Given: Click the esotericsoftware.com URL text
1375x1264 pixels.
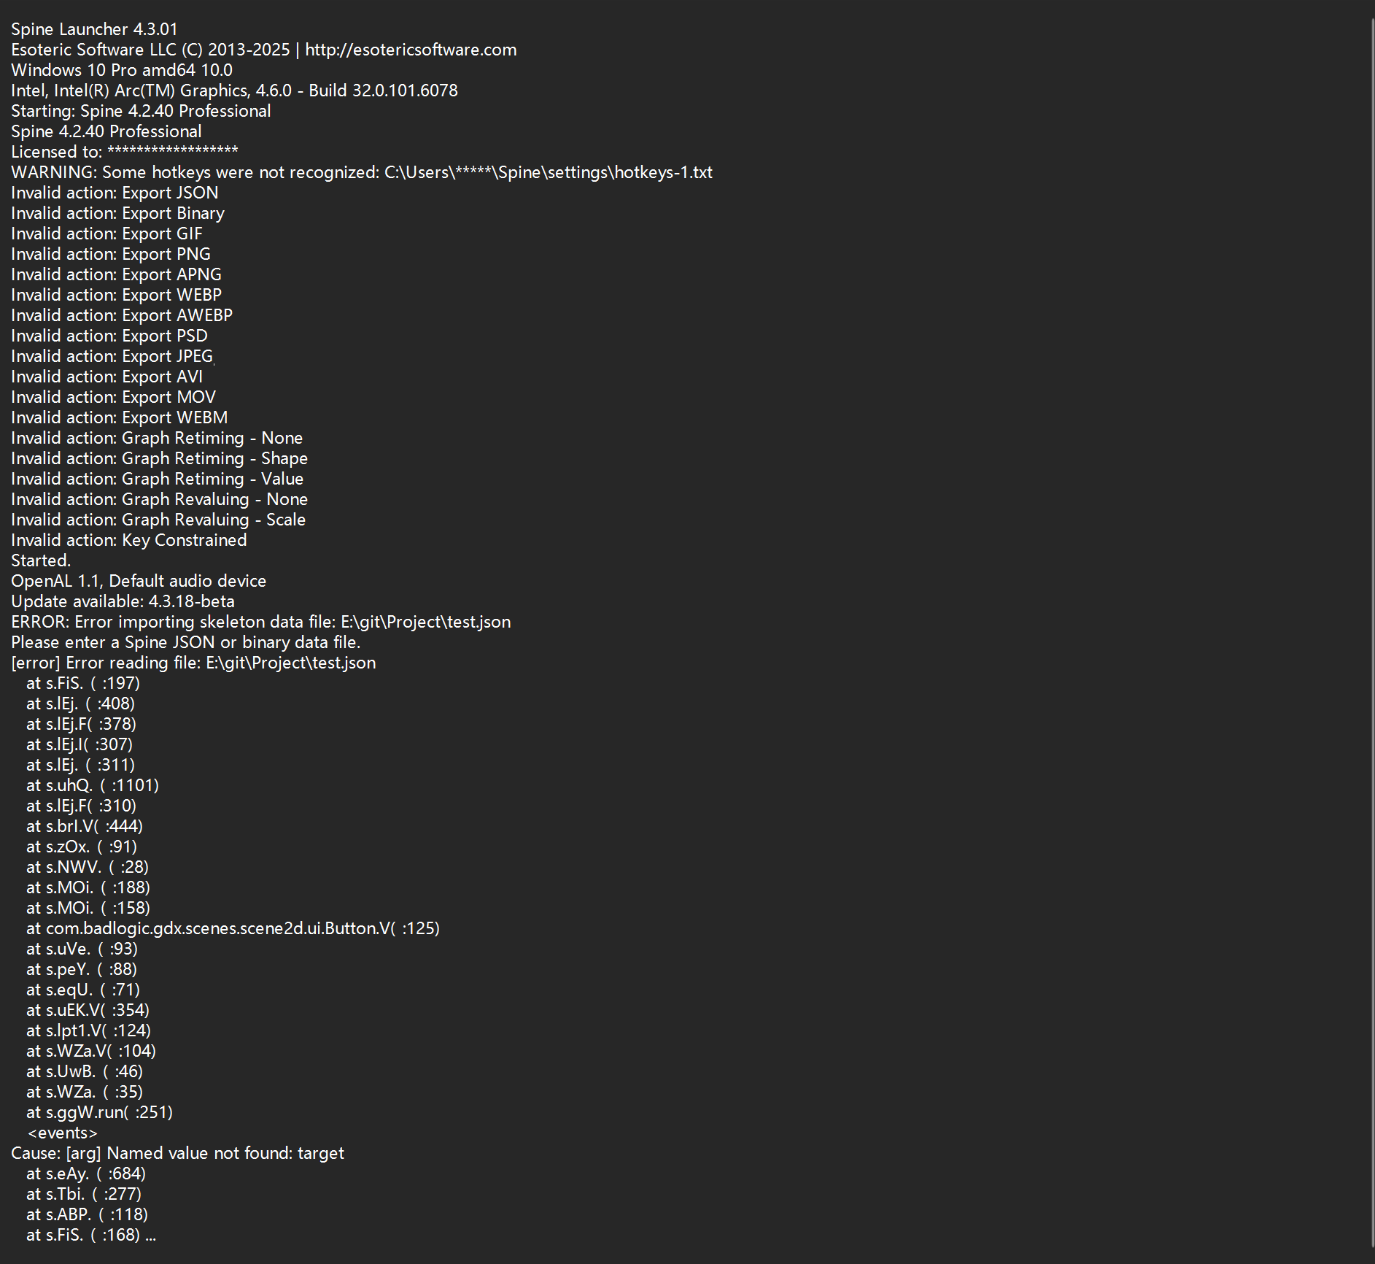Looking at the screenshot, I should (x=411, y=50).
